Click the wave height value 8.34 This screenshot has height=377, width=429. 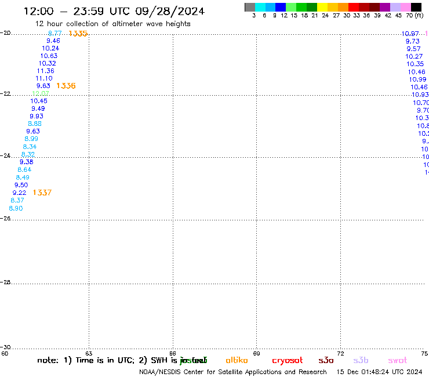[x=30, y=147]
